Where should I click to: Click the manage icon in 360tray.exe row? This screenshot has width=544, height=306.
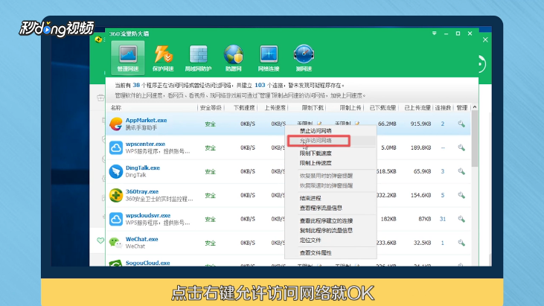[461, 195]
